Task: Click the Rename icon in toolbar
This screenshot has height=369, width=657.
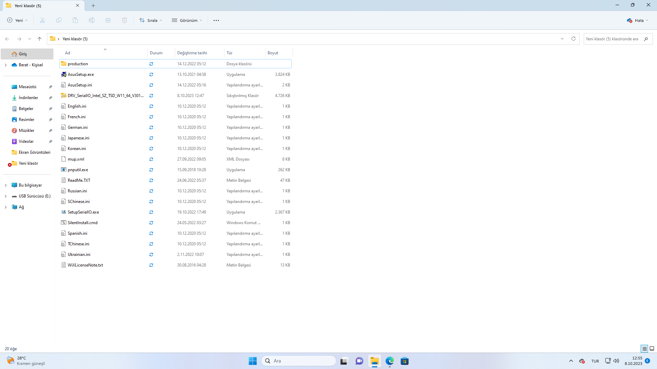Action: point(92,20)
